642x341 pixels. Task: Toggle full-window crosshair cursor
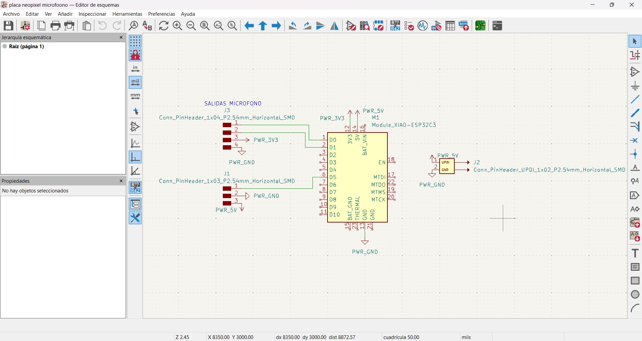pyautogui.click(x=135, y=111)
